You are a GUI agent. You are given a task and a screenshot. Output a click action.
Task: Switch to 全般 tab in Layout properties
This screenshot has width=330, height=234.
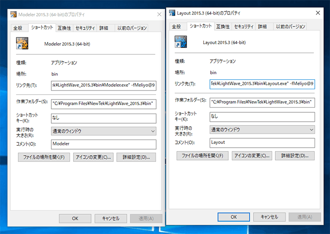click(x=176, y=26)
